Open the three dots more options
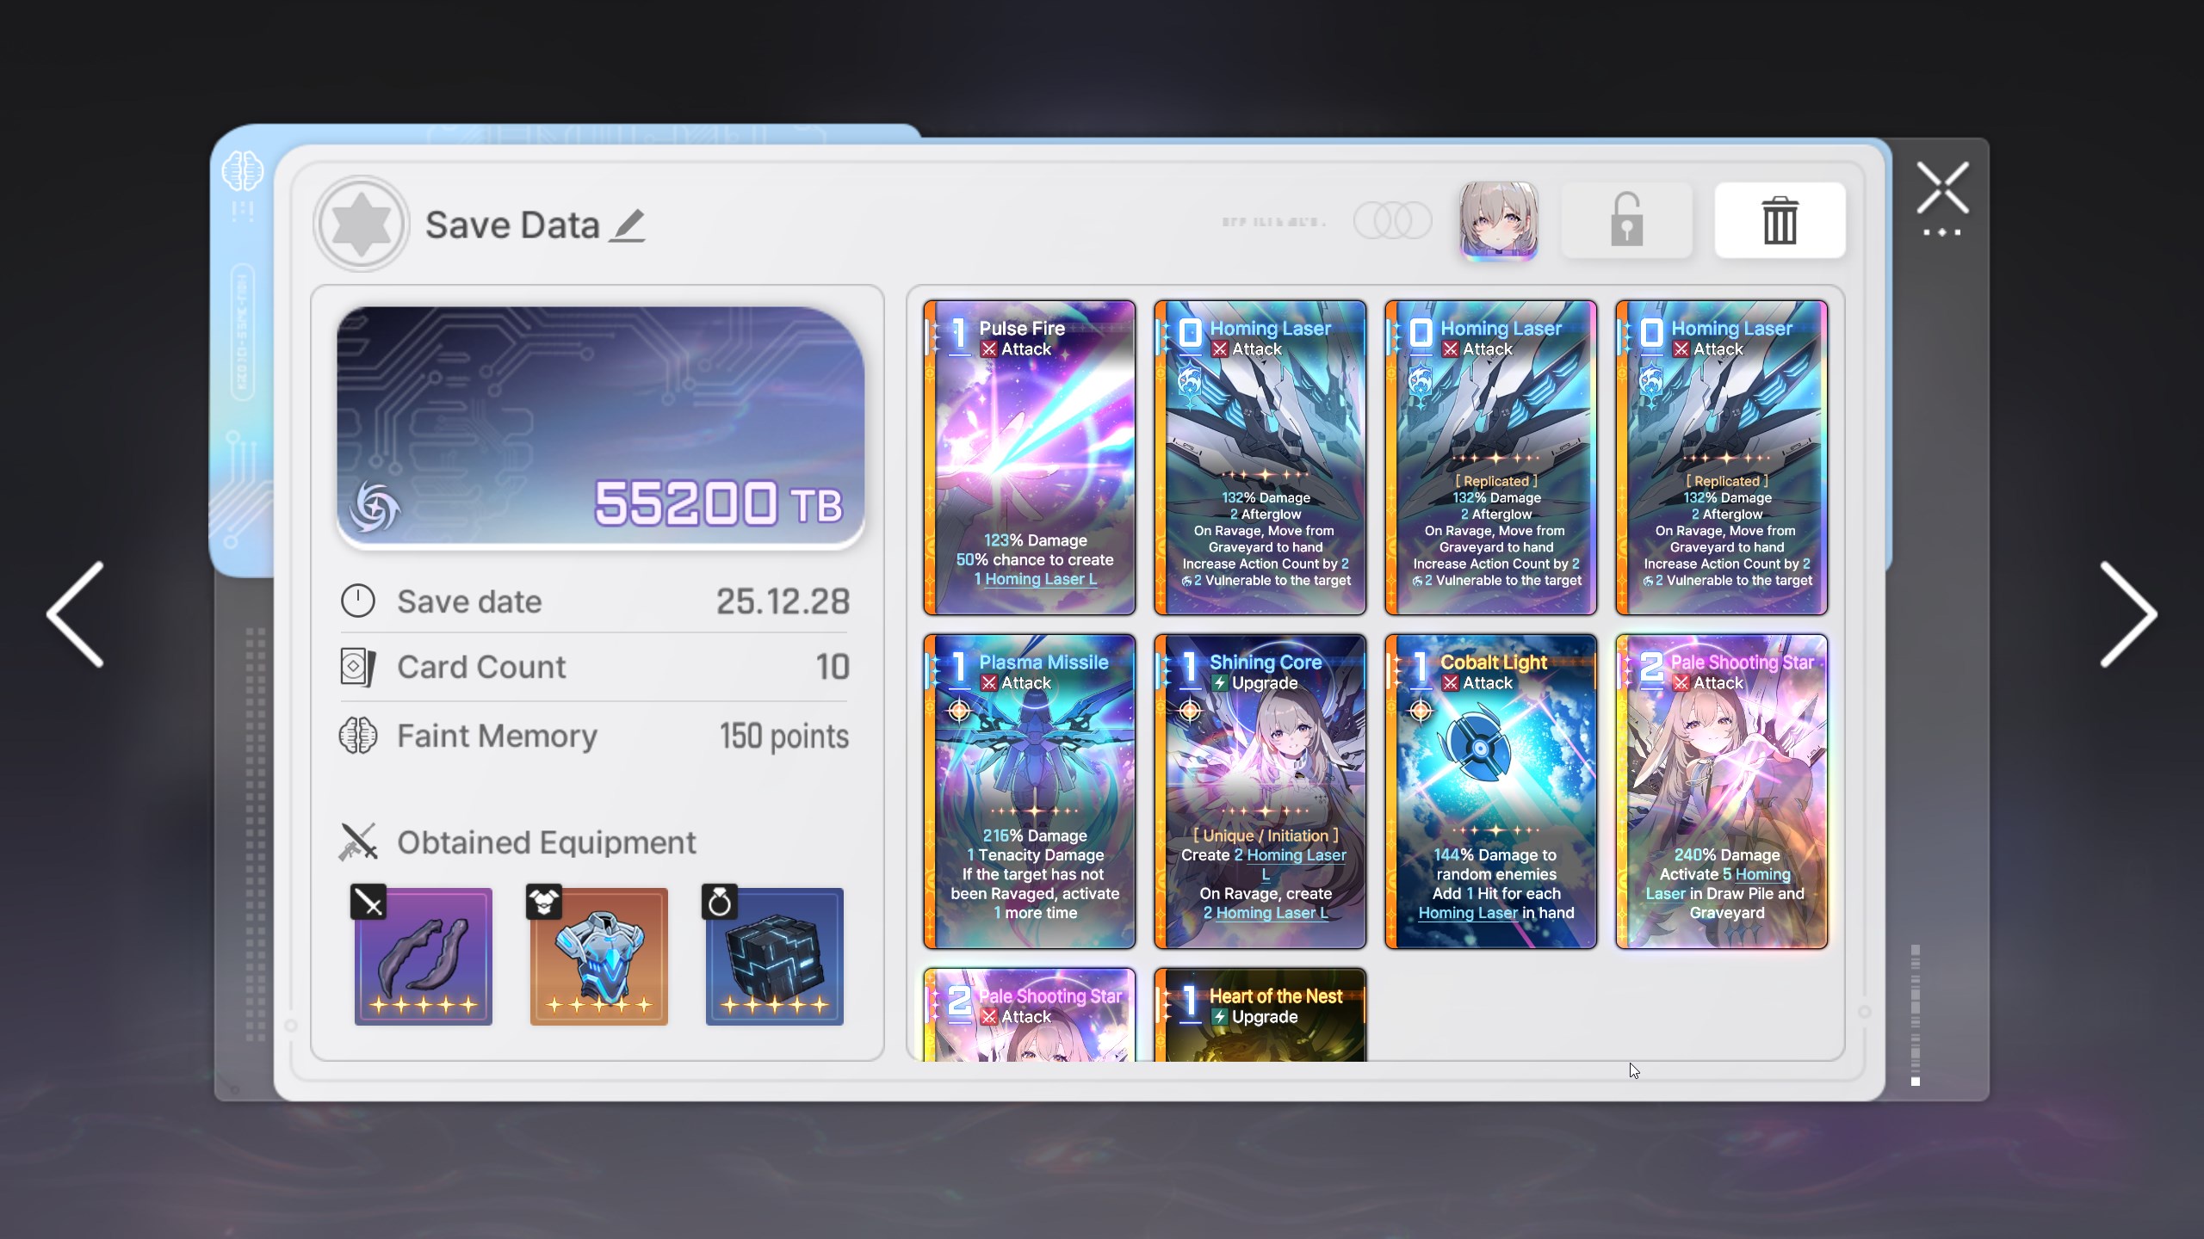Viewport: 2204px width, 1239px height. tap(1941, 233)
